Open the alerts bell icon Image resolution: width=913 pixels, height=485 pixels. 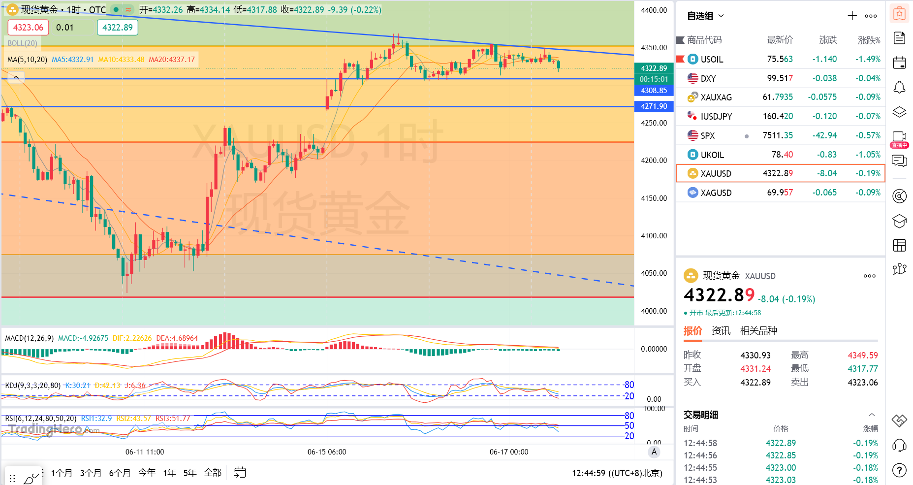pos(899,88)
